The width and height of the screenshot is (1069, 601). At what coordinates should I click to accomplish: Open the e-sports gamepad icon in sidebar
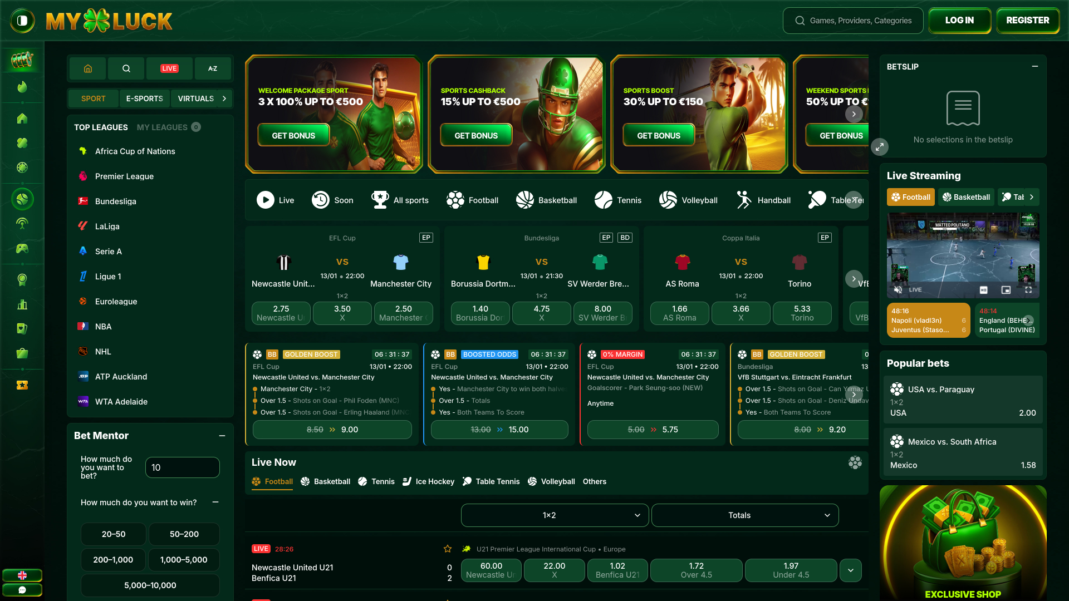22,249
